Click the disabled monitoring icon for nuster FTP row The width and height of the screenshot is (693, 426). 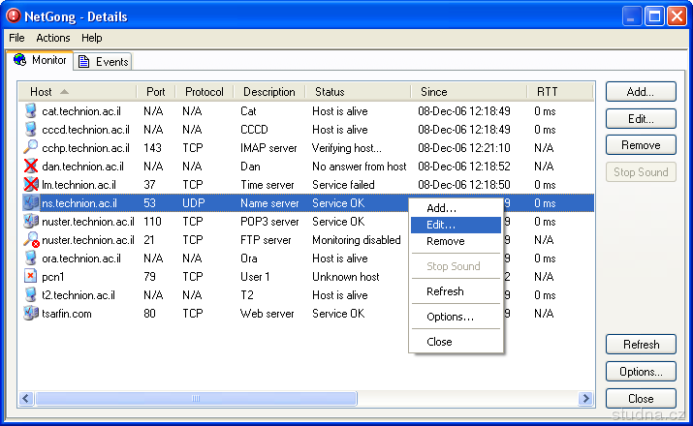click(x=30, y=240)
